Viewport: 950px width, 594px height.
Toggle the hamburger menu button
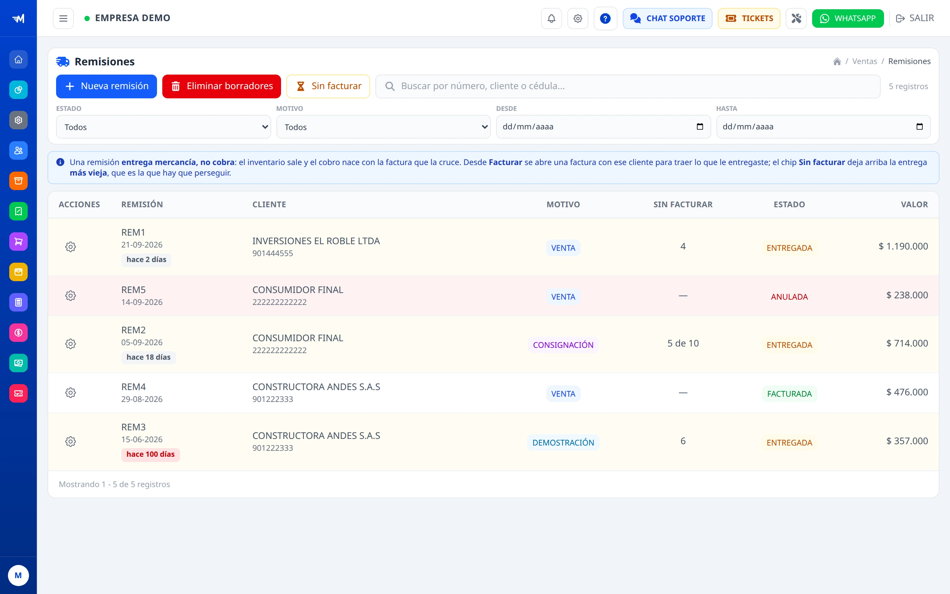point(63,18)
